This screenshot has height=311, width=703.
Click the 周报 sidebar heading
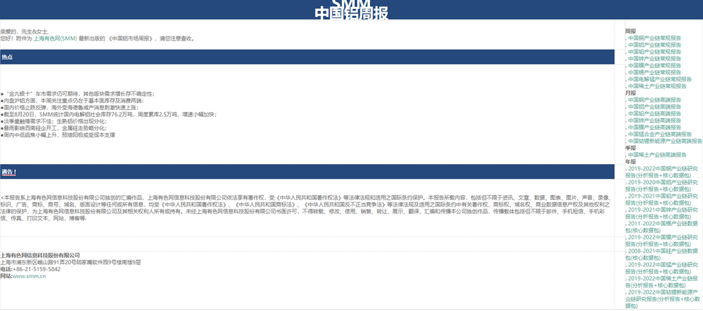pyautogui.click(x=630, y=32)
